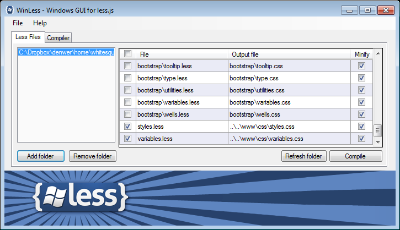Click the file list scrollbar thumb
The image size is (400, 230).
tap(378, 130)
